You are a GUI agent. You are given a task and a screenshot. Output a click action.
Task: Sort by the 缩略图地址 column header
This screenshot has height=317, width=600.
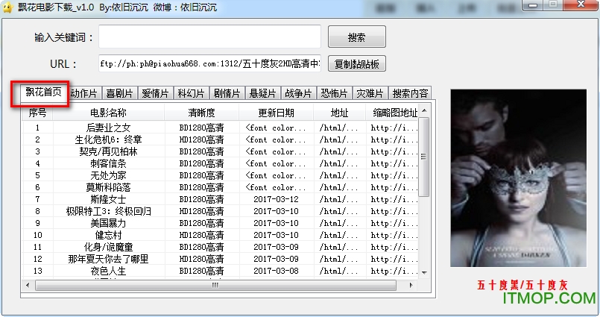pyautogui.click(x=392, y=113)
